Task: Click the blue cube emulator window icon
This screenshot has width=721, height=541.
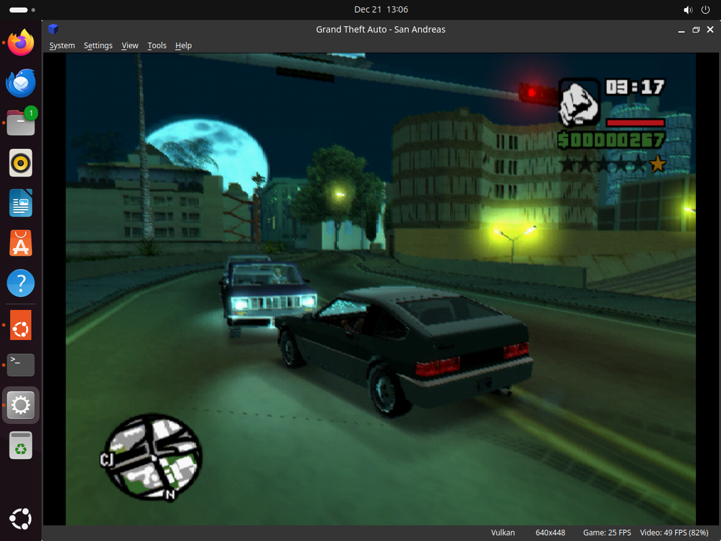Action: tap(53, 29)
